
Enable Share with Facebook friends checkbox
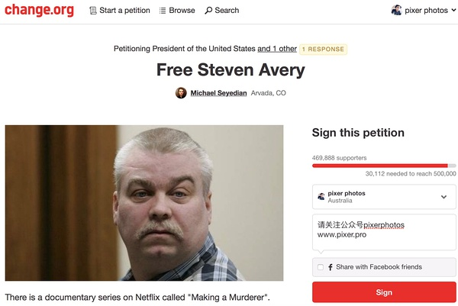click(320, 267)
